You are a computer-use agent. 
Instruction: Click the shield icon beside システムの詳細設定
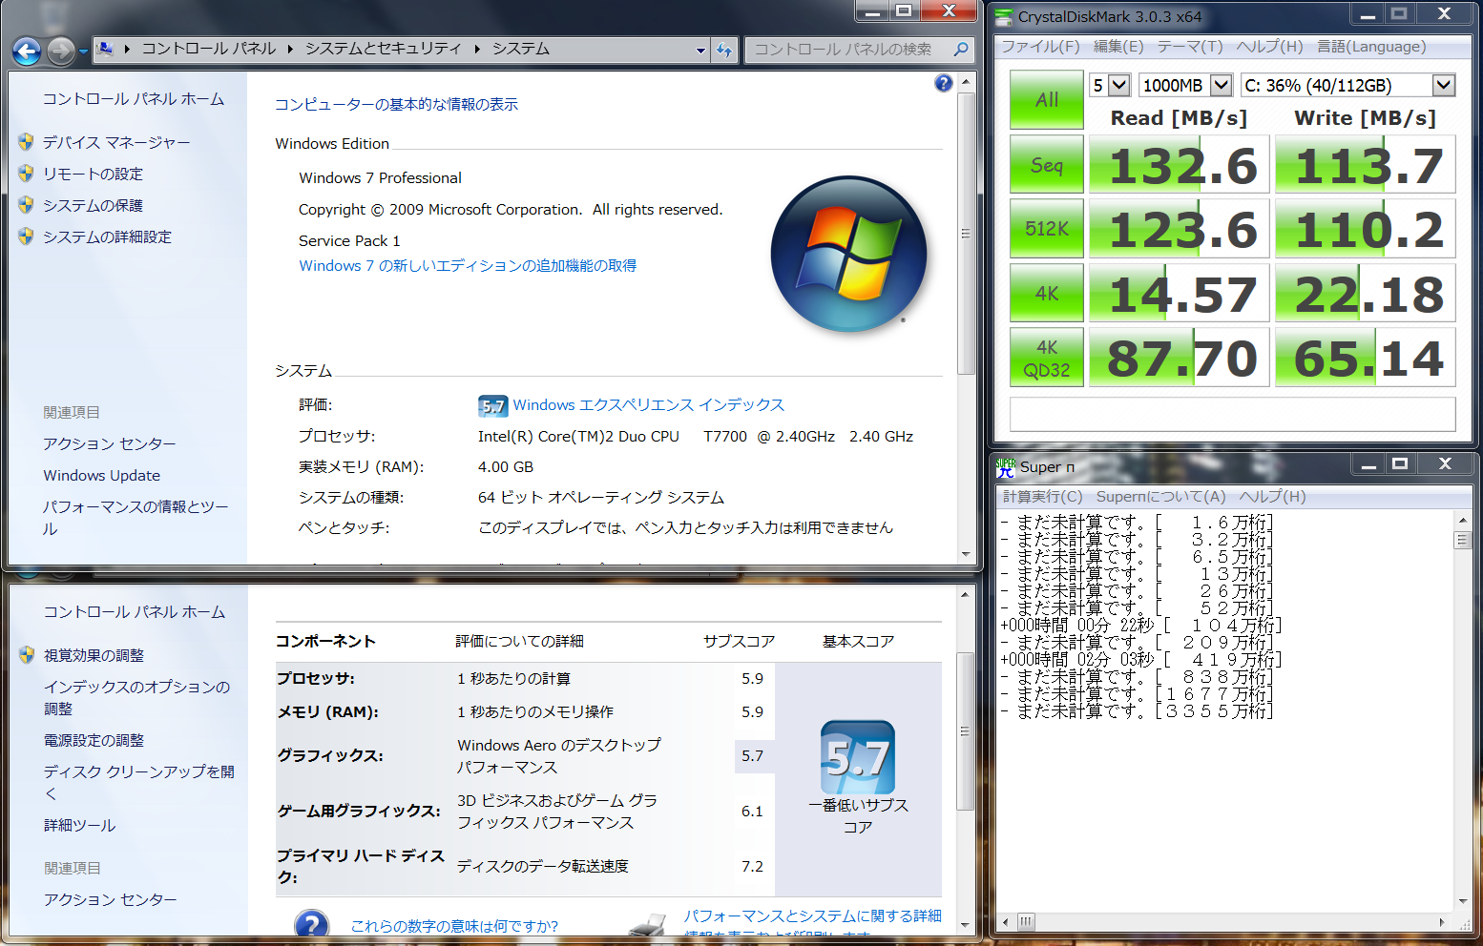point(26,236)
